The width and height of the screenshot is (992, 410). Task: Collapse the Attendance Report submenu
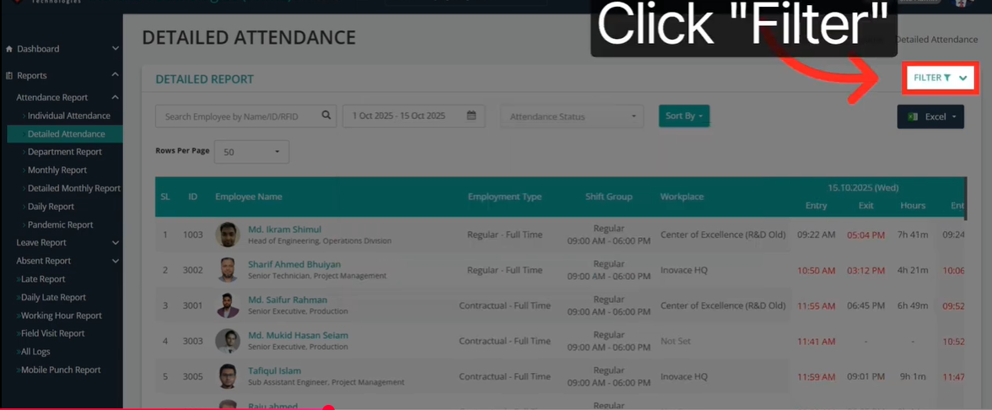coord(115,97)
